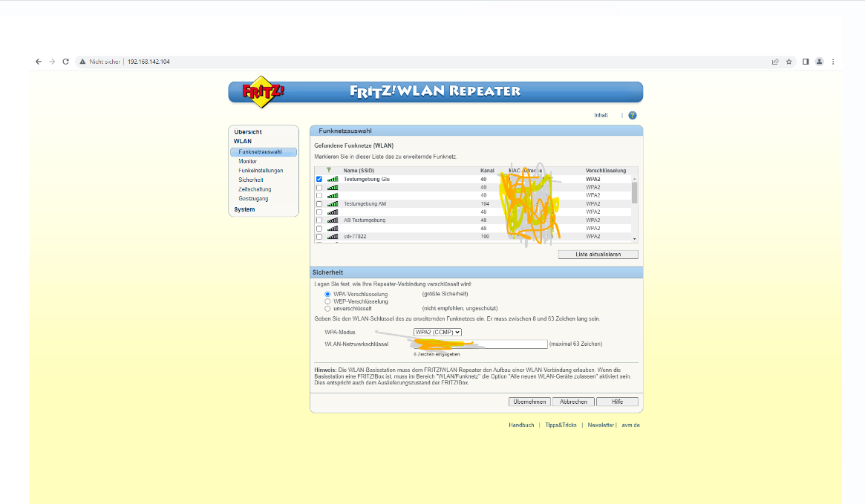
Task: Open Funkeinstellungen in the sidebar
Action: pos(261,171)
